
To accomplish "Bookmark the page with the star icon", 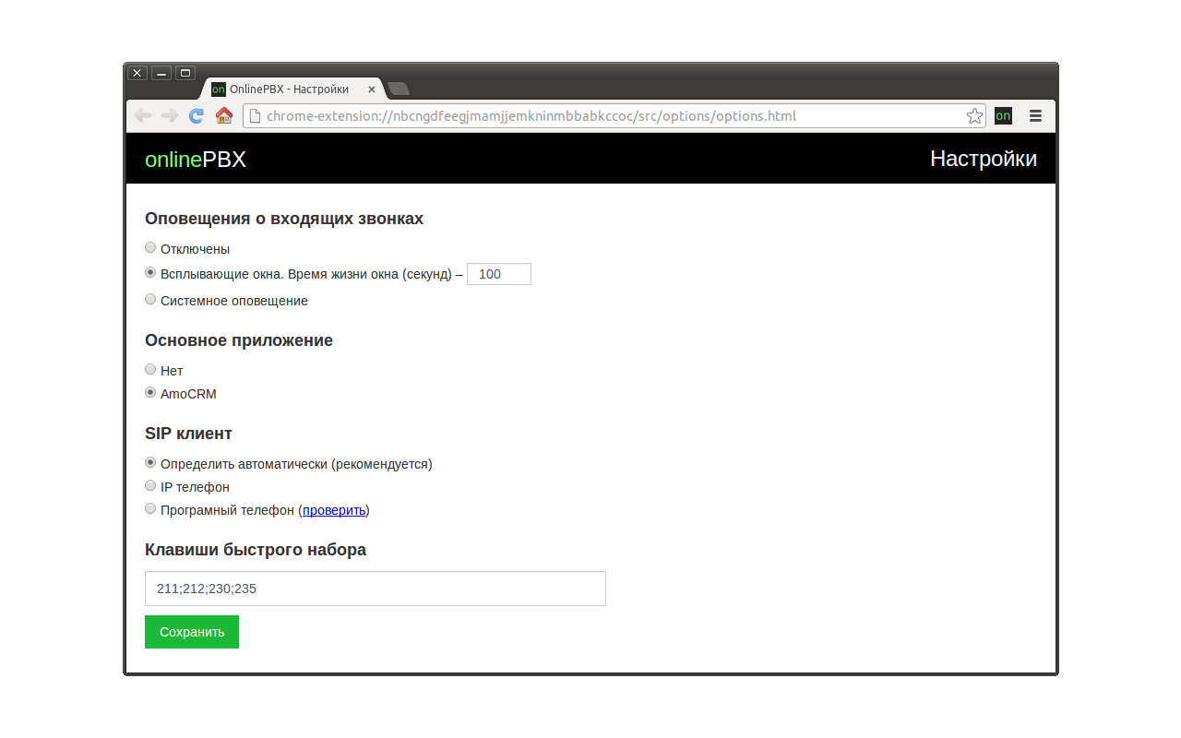I will click(974, 115).
